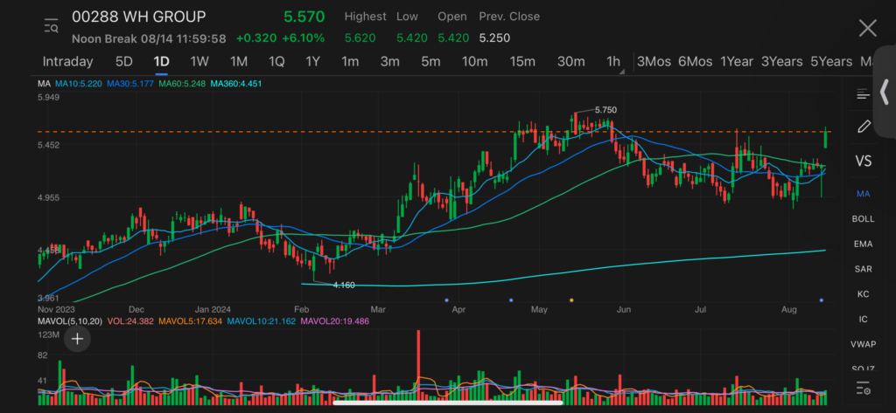Click the 5.750 high price label

[605, 110]
